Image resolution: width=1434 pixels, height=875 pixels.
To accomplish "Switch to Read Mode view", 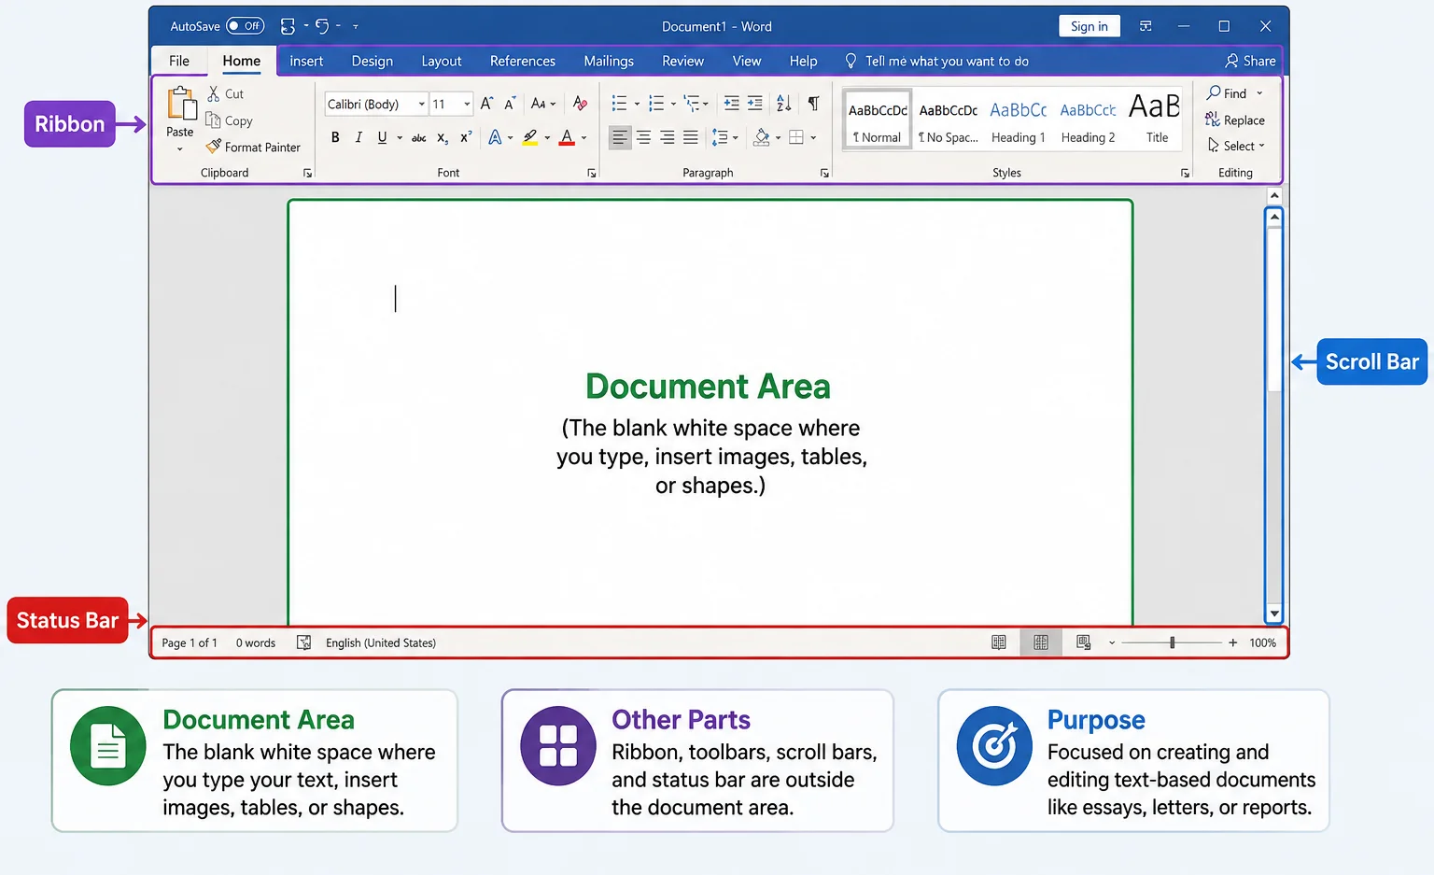I will [999, 642].
